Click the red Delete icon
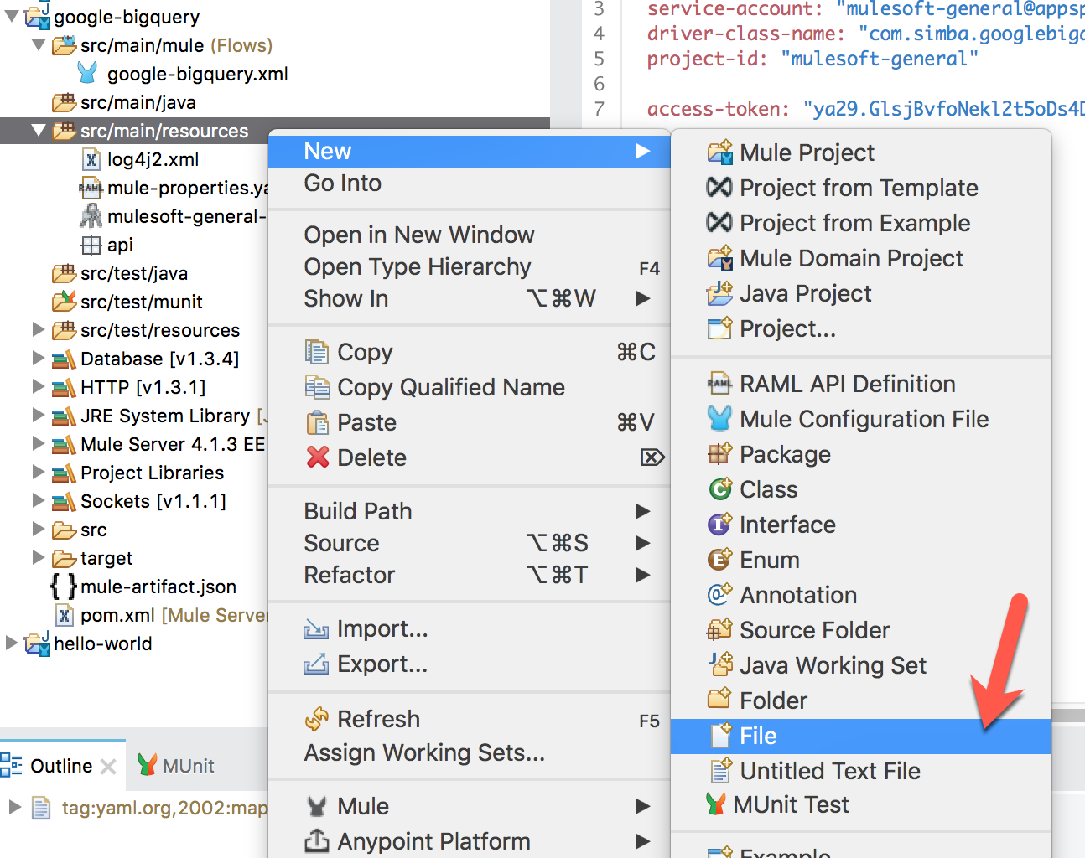The width and height of the screenshot is (1085, 858). click(318, 457)
